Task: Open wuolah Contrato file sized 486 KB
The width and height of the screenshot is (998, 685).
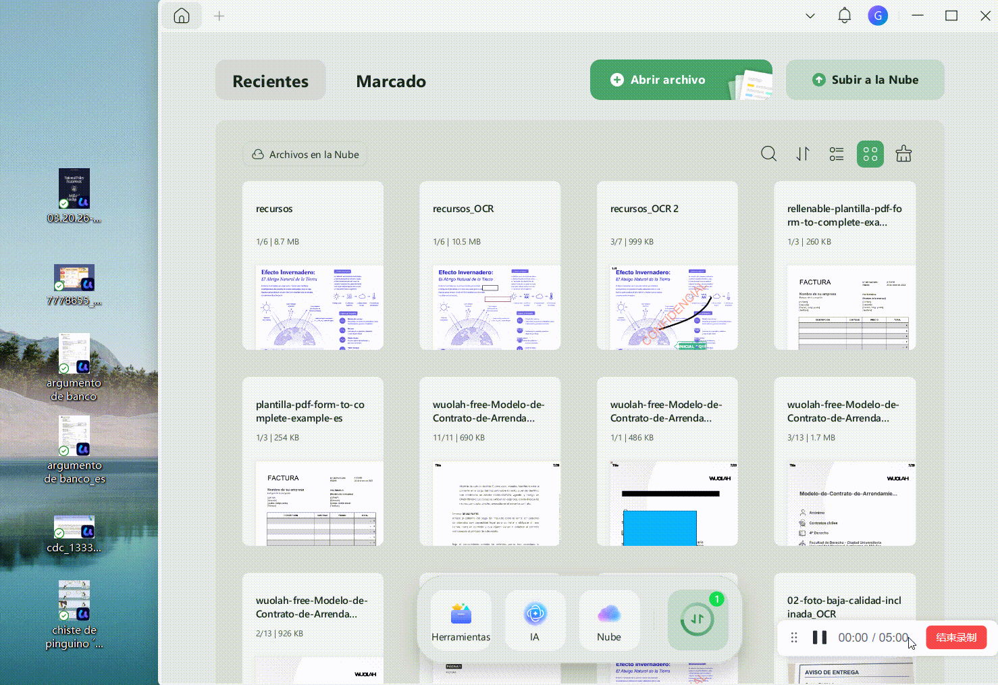Action: tap(667, 461)
